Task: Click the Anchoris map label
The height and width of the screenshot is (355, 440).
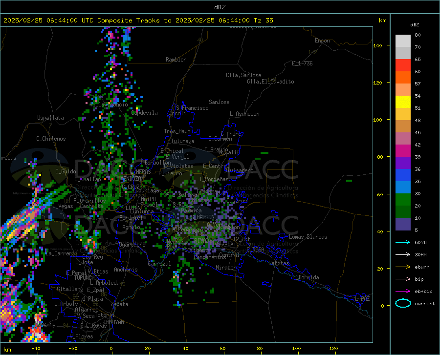Action: (x=126, y=270)
